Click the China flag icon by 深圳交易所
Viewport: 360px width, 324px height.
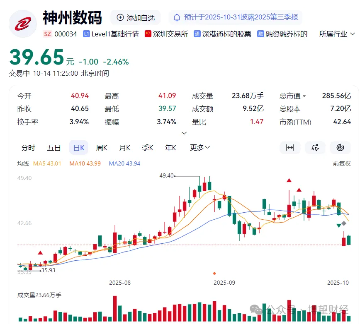(148, 34)
